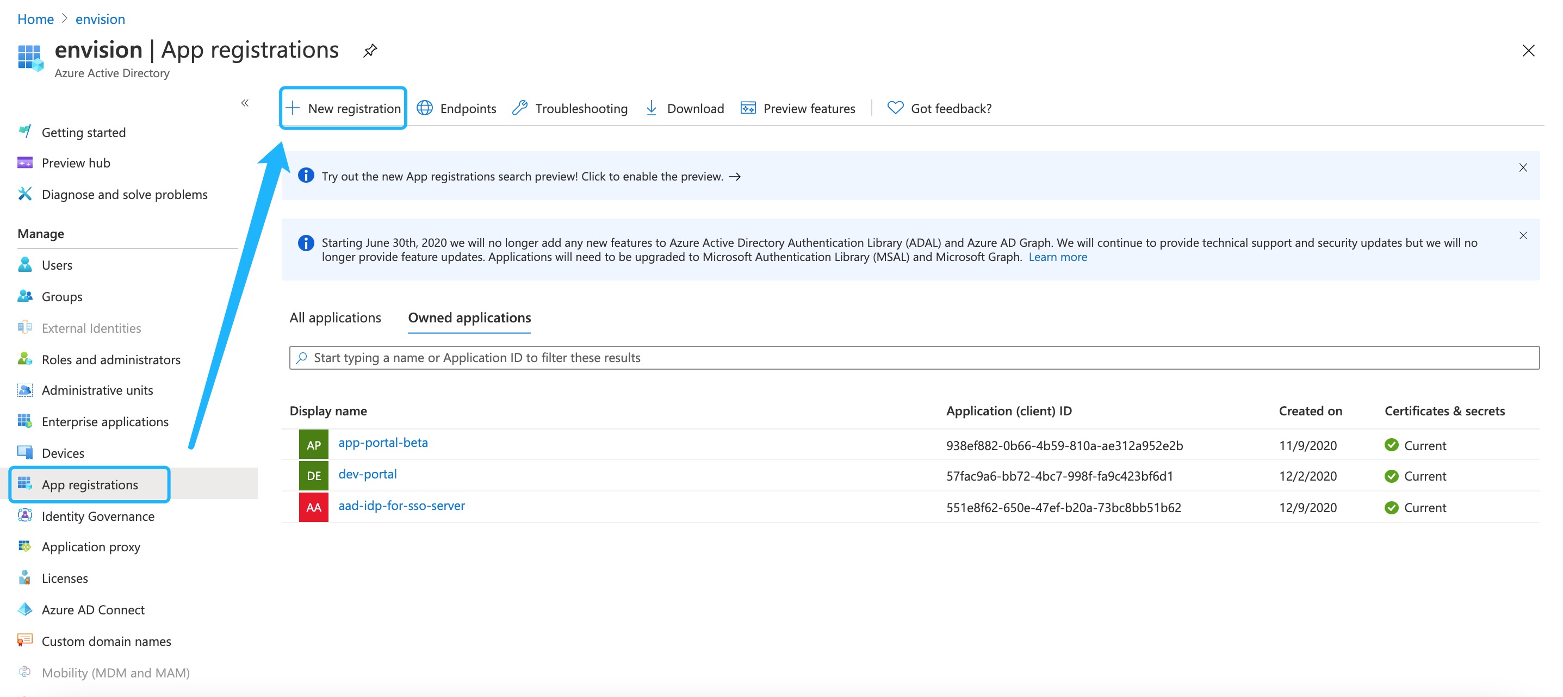The image size is (1563, 697).
Task: Click the Download arrow icon
Action: [x=651, y=109]
